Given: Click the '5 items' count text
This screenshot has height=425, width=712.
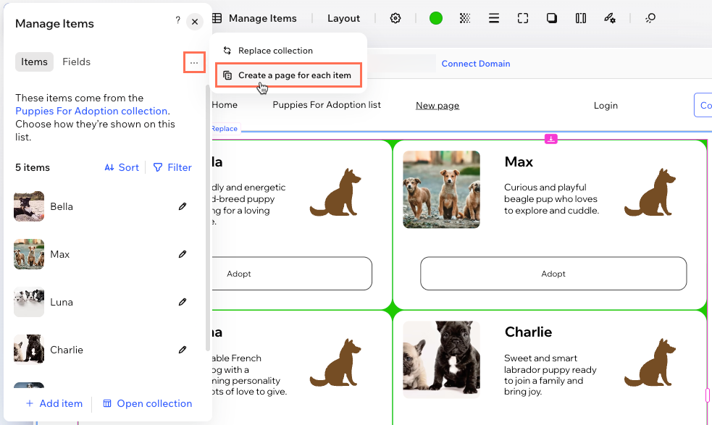Looking at the screenshot, I should (33, 167).
